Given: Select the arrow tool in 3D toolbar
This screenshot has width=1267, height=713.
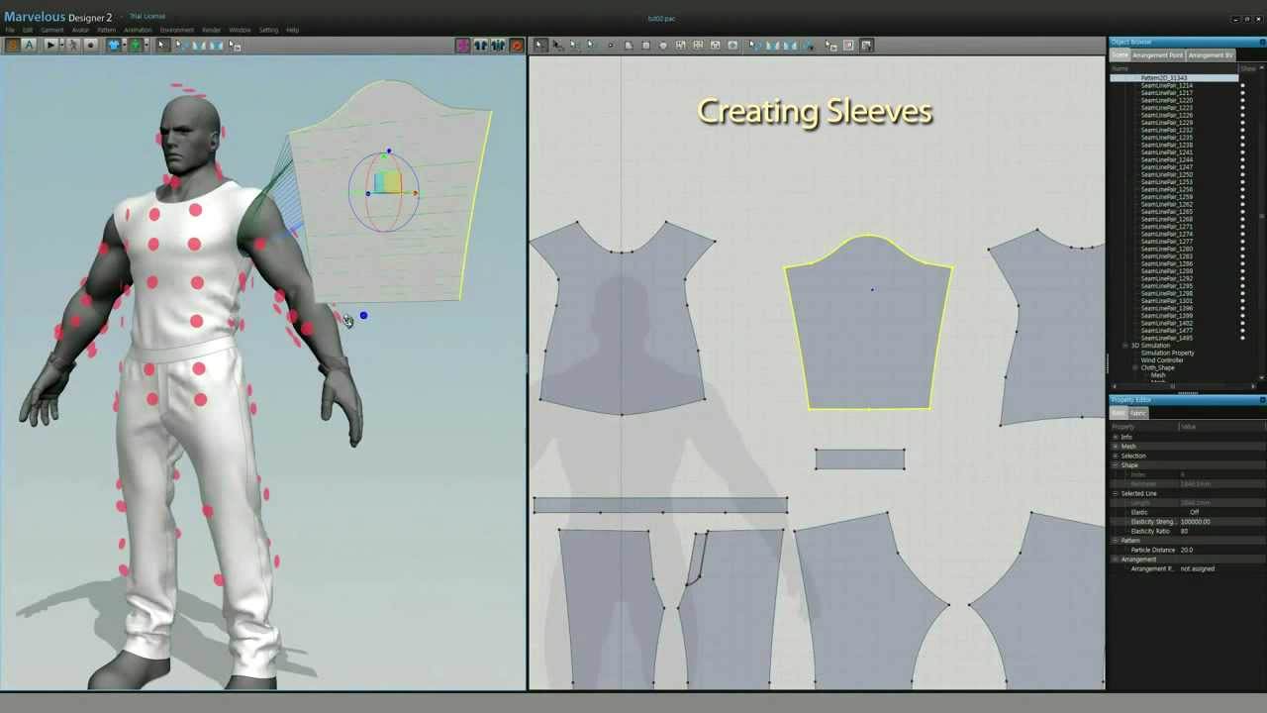Looking at the screenshot, I should pos(162,45).
